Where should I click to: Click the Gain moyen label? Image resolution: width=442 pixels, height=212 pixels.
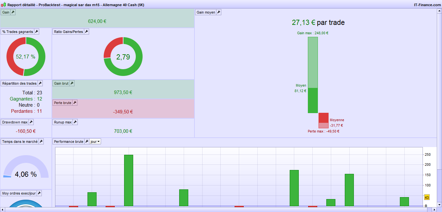(206, 12)
